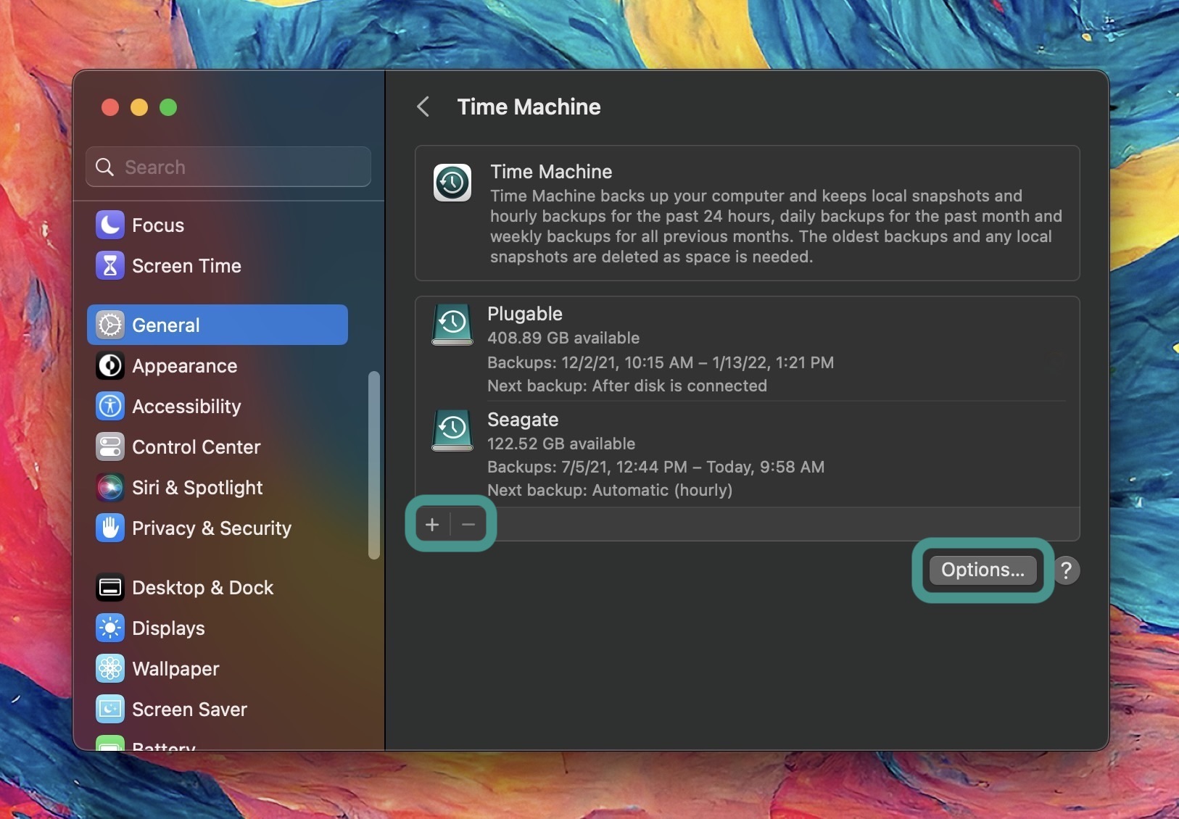The width and height of the screenshot is (1179, 819).
Task: Add a backup disk with the plus button
Action: coord(433,525)
